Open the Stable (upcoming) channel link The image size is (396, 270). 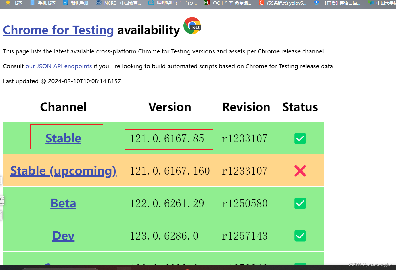click(x=63, y=171)
